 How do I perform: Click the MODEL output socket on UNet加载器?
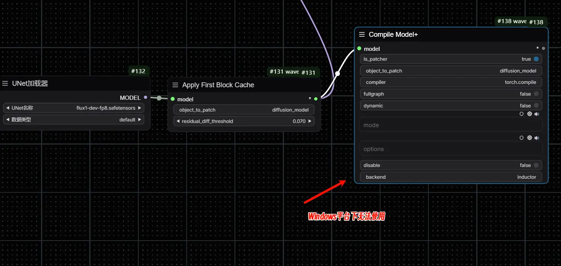(146, 98)
